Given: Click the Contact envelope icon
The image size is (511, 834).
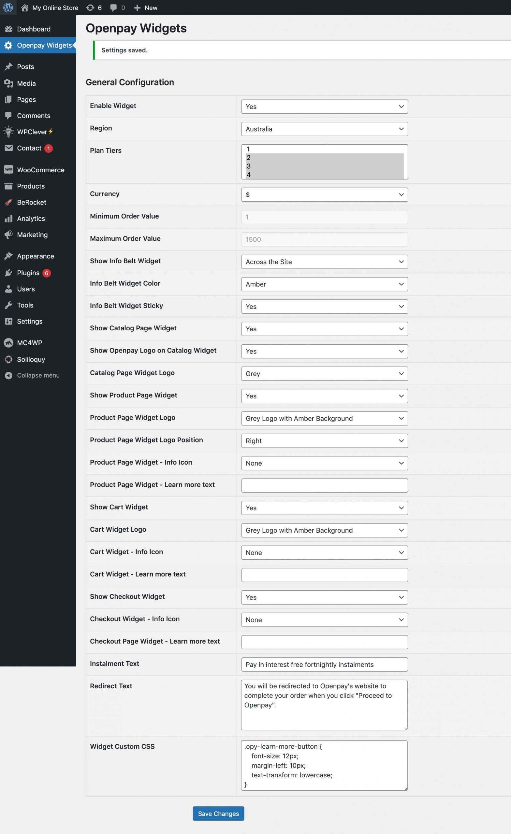Looking at the screenshot, I should click(x=8, y=148).
